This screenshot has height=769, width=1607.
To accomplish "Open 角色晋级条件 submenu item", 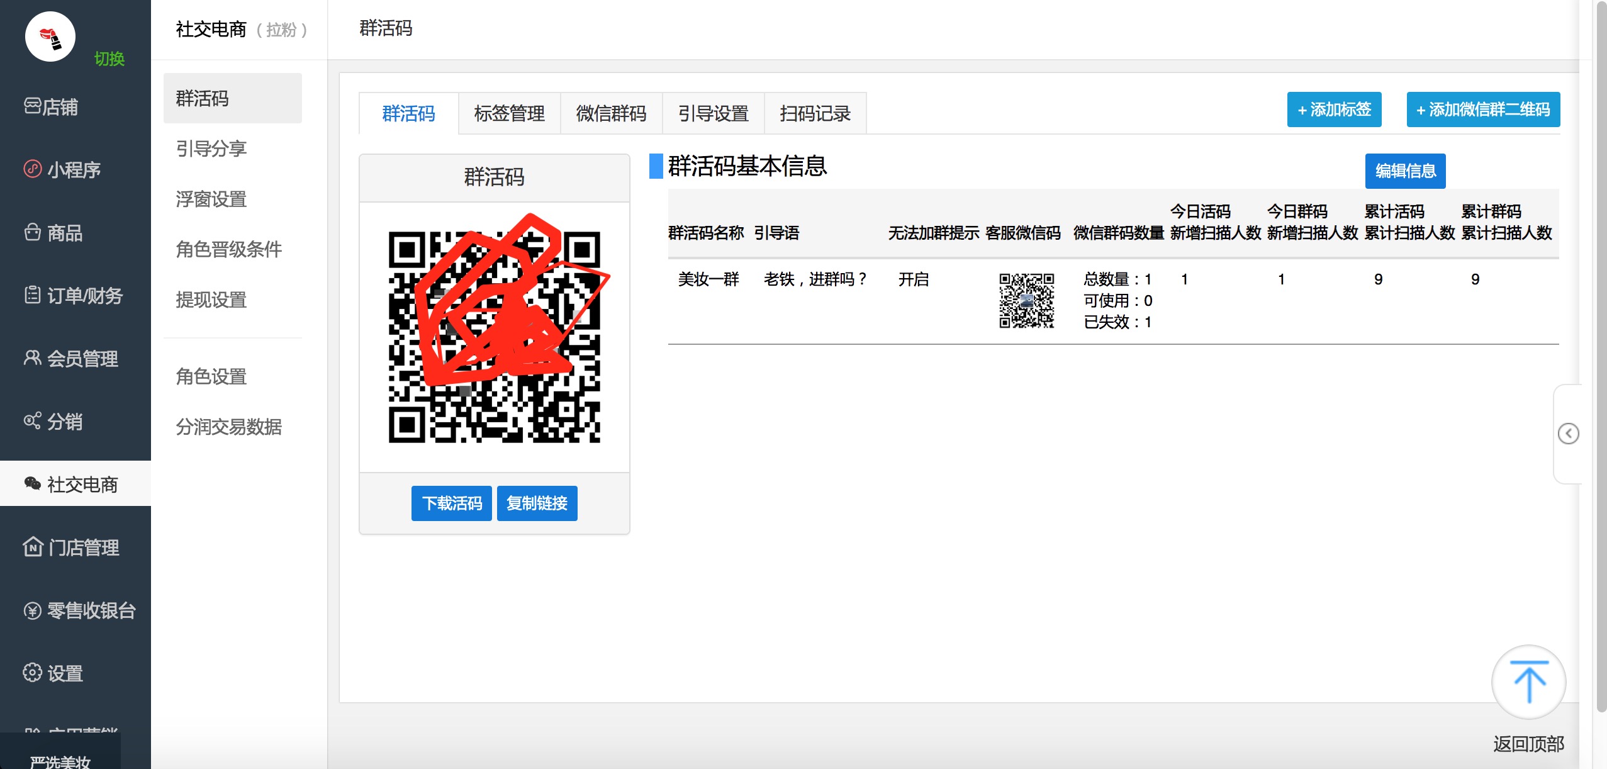I will tap(229, 249).
